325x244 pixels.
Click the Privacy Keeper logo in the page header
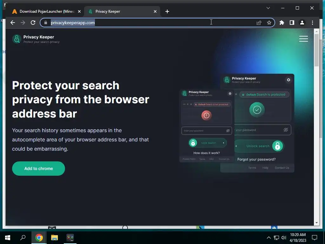pyautogui.click(x=36, y=39)
